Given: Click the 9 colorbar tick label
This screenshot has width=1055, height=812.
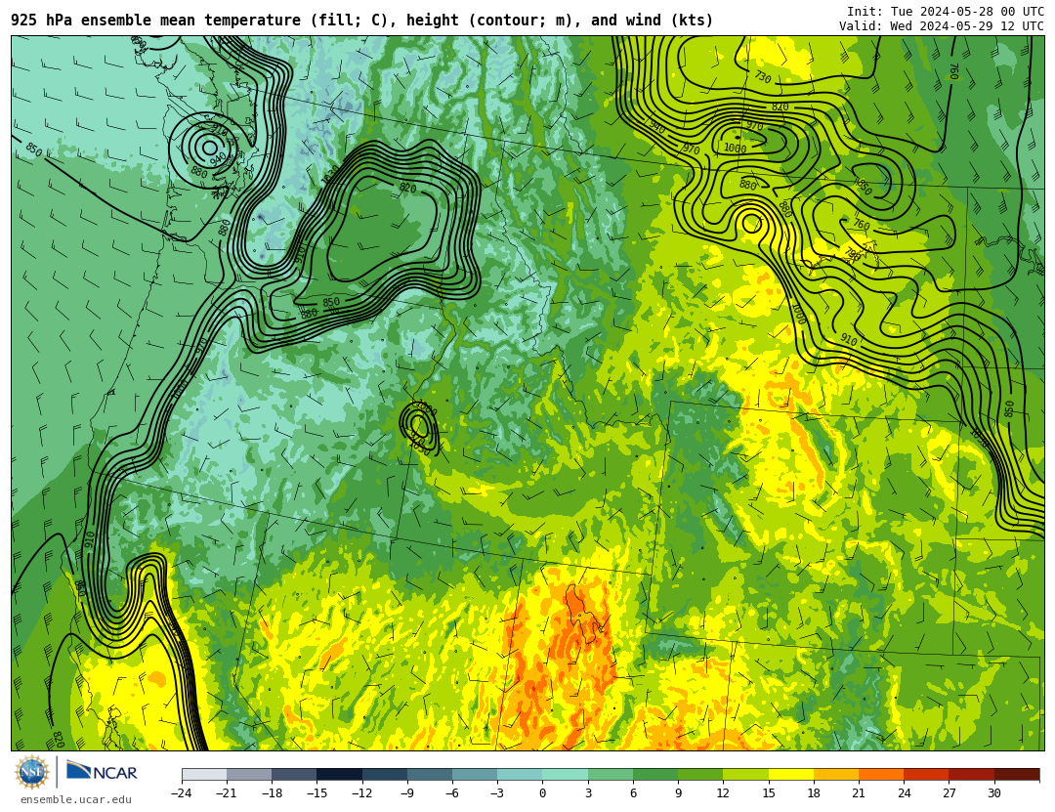Looking at the screenshot, I should (678, 793).
